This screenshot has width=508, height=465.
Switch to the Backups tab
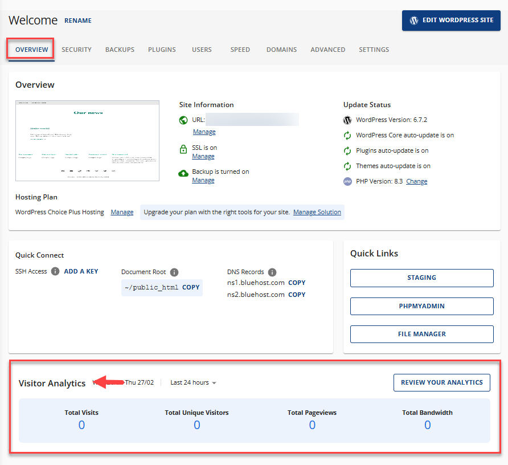[120, 50]
